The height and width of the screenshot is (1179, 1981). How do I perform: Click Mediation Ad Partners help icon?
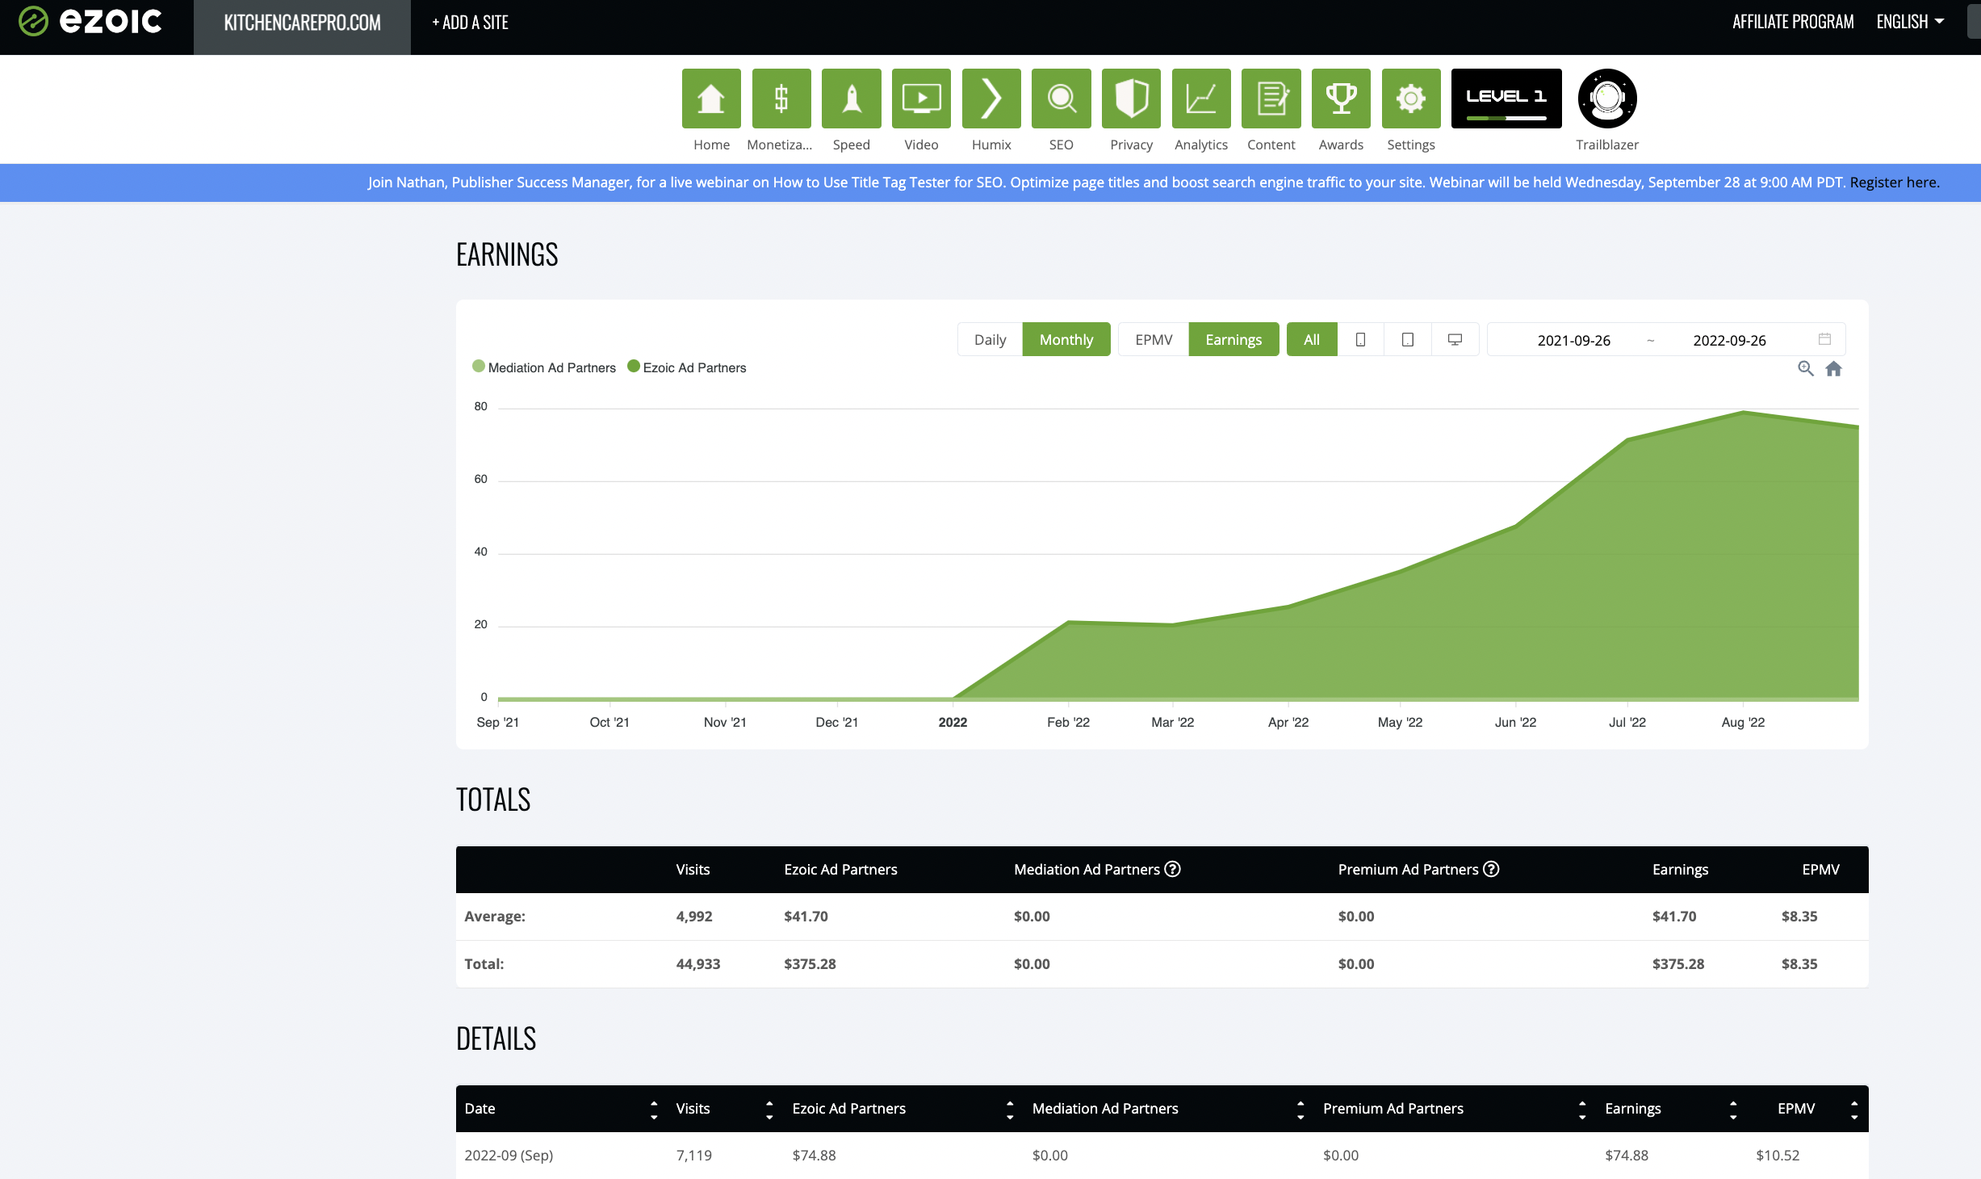(1173, 869)
